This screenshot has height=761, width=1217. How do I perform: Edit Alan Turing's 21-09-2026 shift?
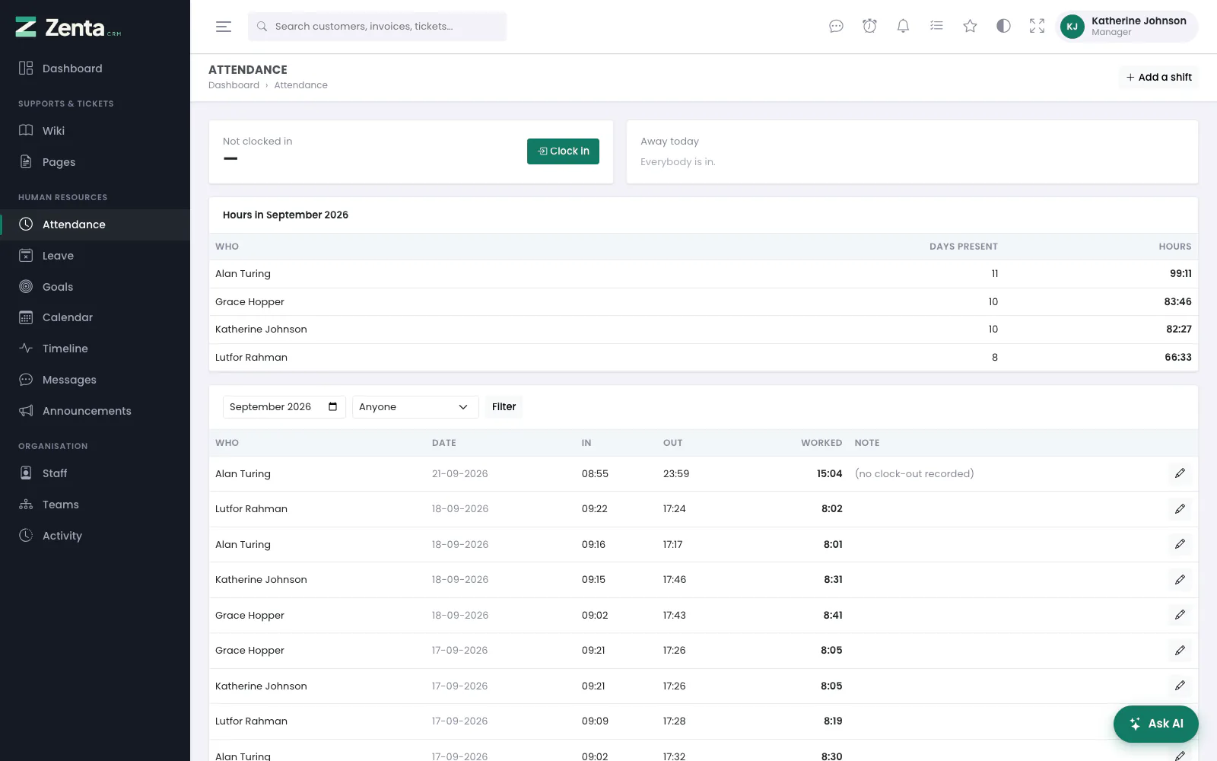[x=1180, y=473]
